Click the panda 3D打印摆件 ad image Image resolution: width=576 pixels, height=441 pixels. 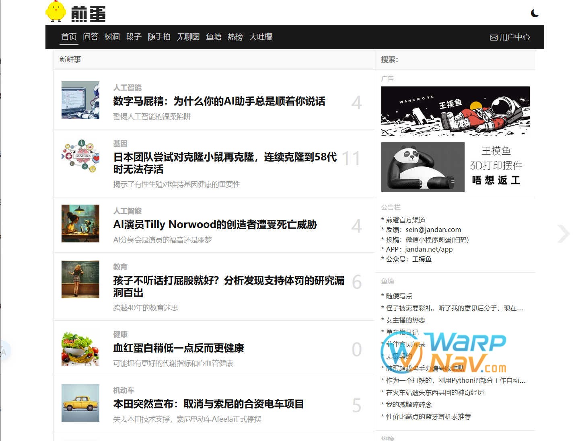coord(423,167)
